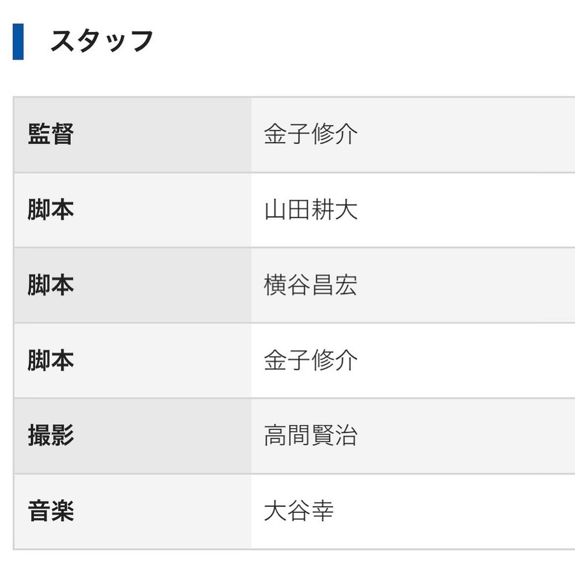Open director 金子修介 in the 監督 row
This screenshot has width=575, height=575.
coord(310,134)
